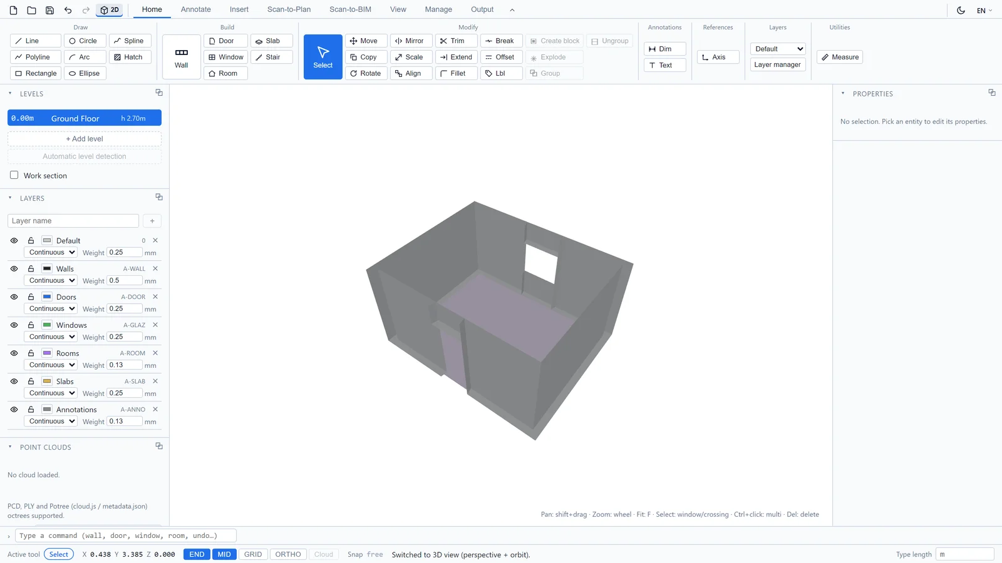Toggle ORTHO mode
Screen dimensions: 1002x563
(x=288, y=554)
